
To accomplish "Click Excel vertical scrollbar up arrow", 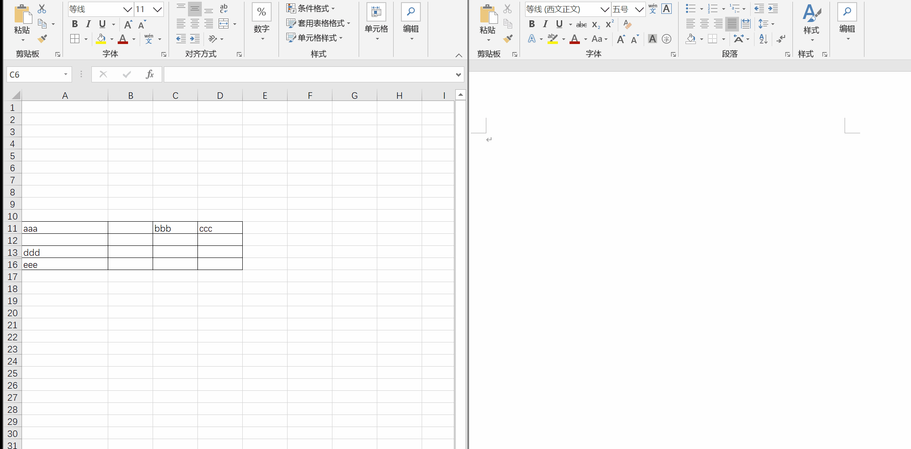I will pyautogui.click(x=460, y=95).
